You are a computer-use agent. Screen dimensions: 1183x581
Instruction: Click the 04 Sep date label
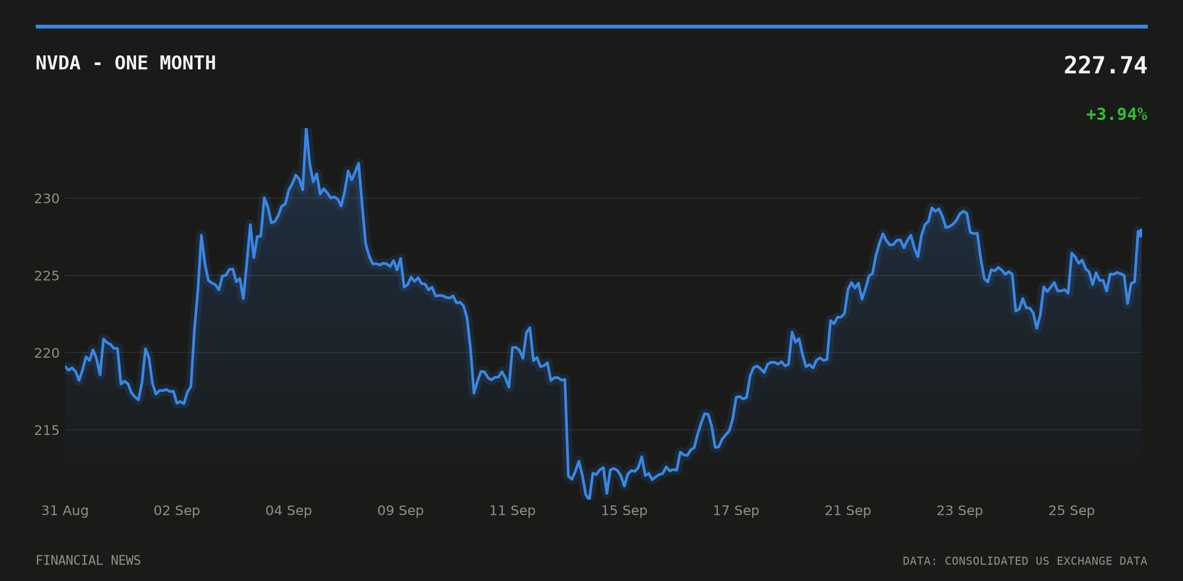click(x=289, y=511)
